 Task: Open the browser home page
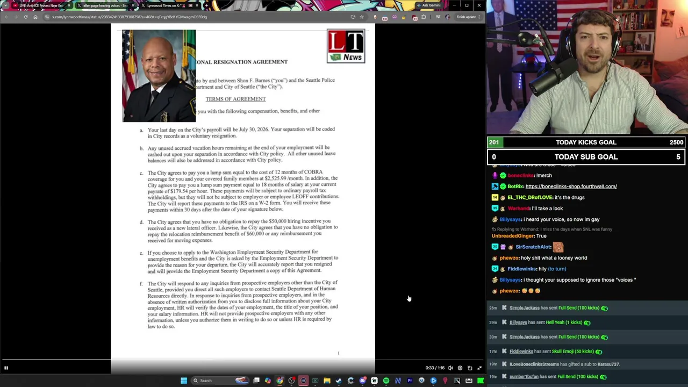click(x=35, y=17)
